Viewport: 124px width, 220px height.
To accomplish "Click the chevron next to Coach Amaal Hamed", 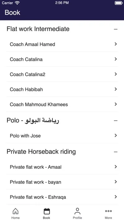I will tap(116, 44).
